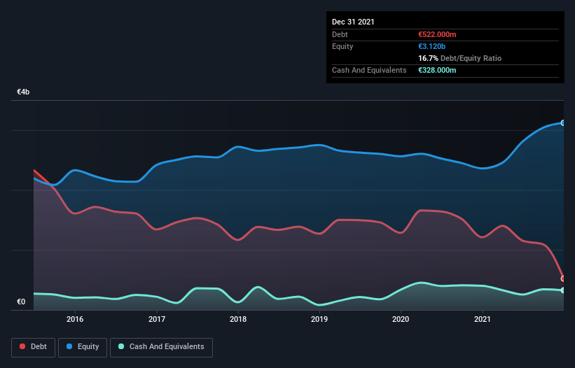Image resolution: width=575 pixels, height=368 pixels.
Task: Click the teal Cash legend dot
Action: click(121, 346)
